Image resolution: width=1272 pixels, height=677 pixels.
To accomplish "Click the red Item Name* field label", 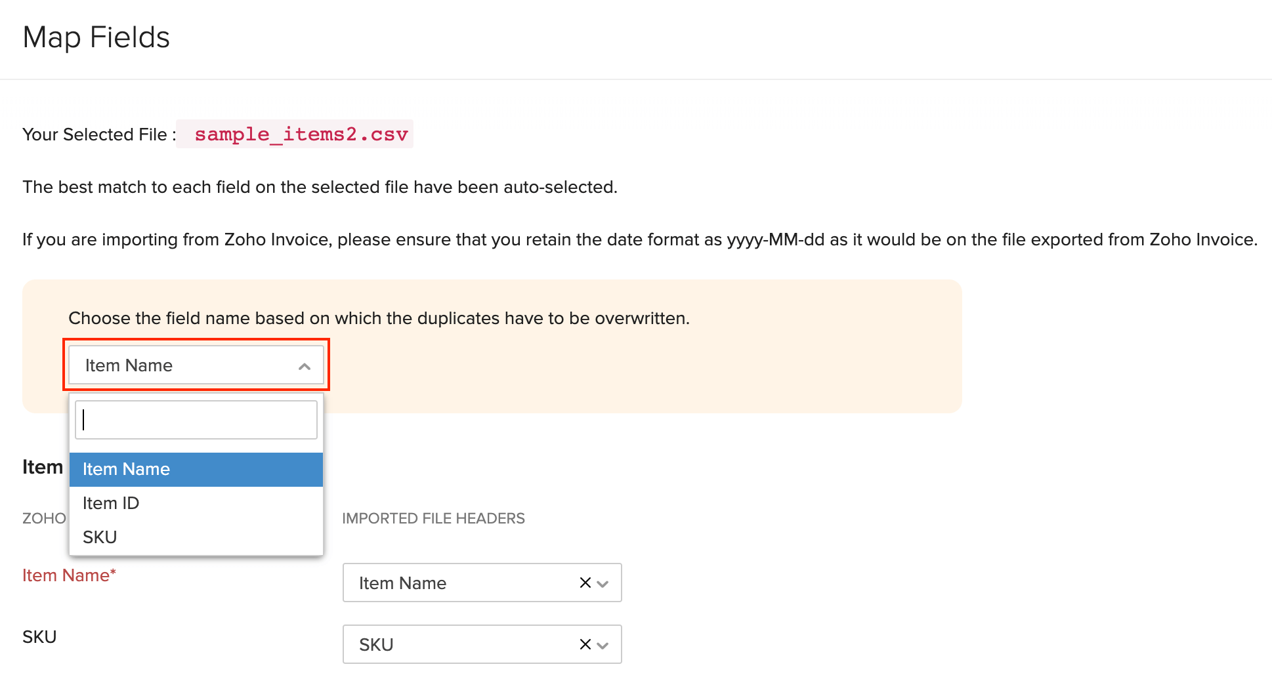I will (69, 575).
